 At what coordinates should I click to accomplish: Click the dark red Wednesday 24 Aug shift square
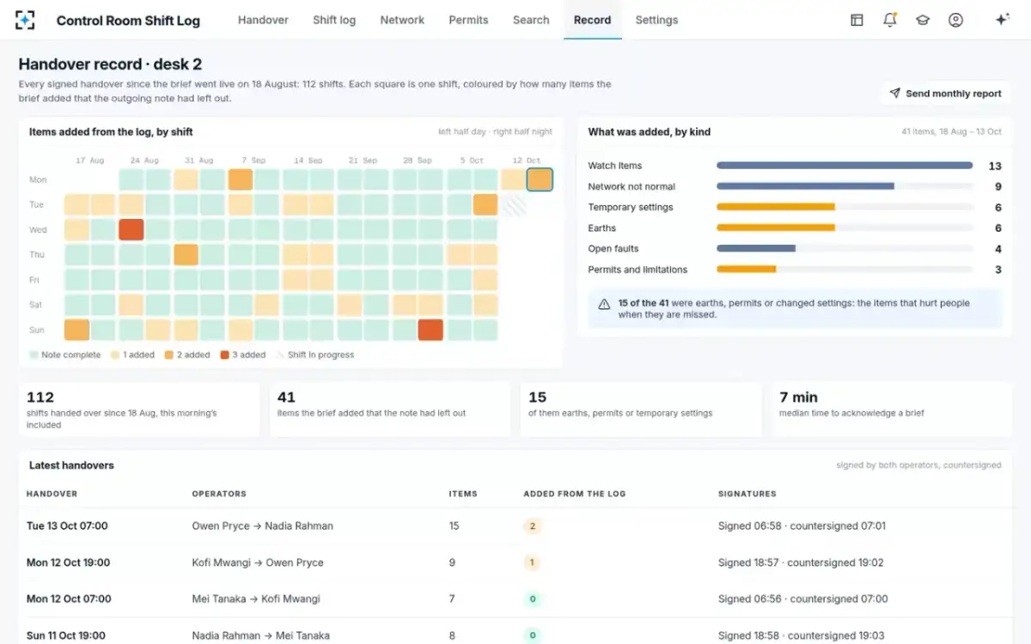[x=131, y=230]
